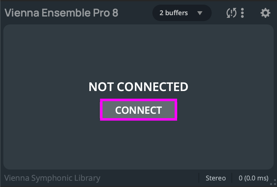
Task: Click the 0 (0.0 ms) latency readout
Action: [253, 178]
